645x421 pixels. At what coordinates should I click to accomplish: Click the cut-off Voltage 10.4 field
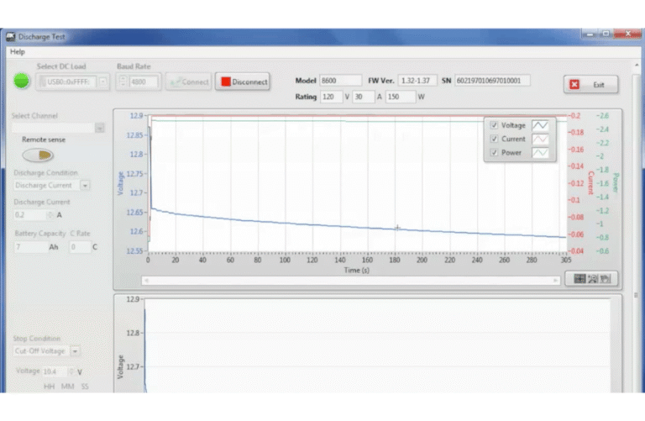pyautogui.click(x=55, y=371)
